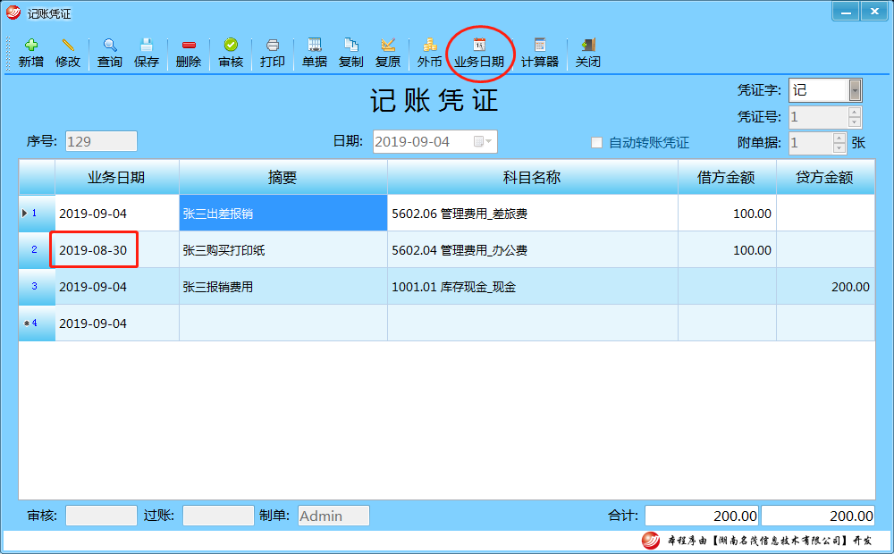Open the 凭证字 dropdown list
This screenshot has width=894, height=554.
[855, 90]
